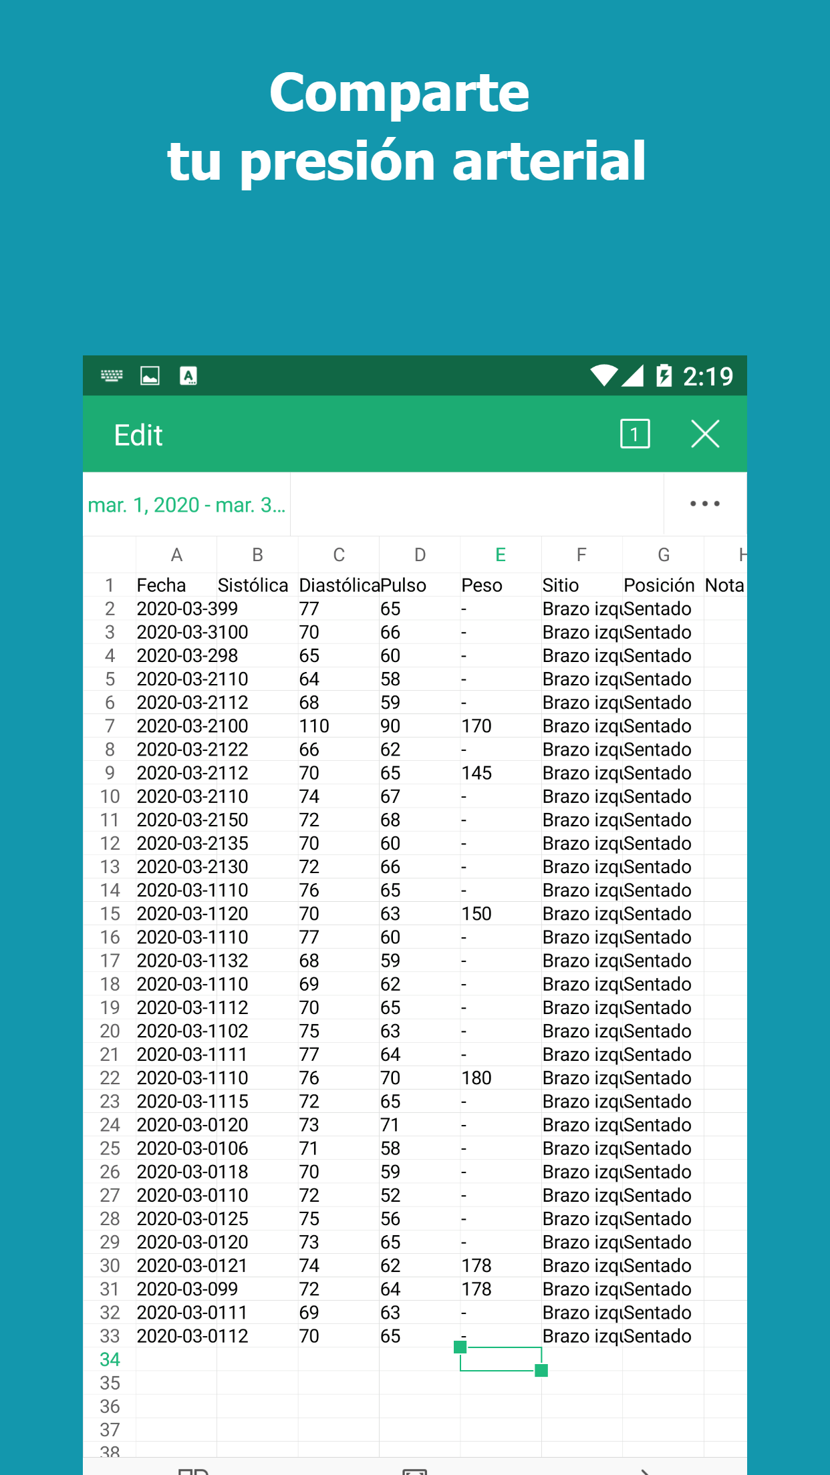The width and height of the screenshot is (830, 1475).
Task: Tap the Diastólica header cell
Action: point(339,585)
